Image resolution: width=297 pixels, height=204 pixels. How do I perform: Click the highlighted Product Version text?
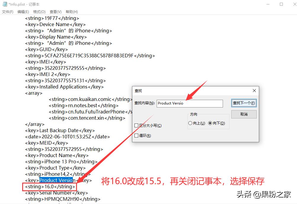[57, 180]
